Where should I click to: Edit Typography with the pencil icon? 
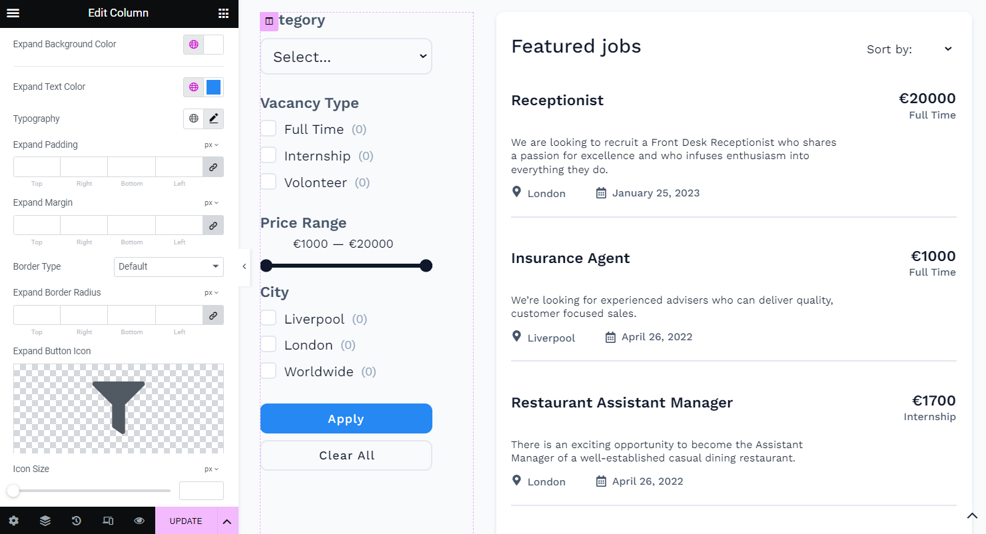tap(213, 119)
